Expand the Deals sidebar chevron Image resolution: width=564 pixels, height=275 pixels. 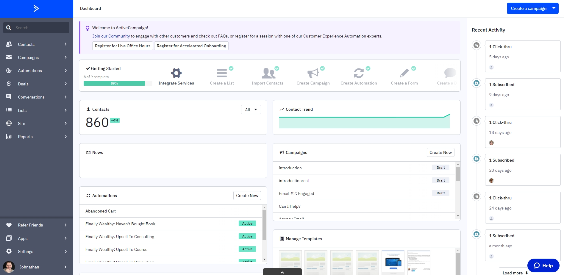[x=66, y=84]
